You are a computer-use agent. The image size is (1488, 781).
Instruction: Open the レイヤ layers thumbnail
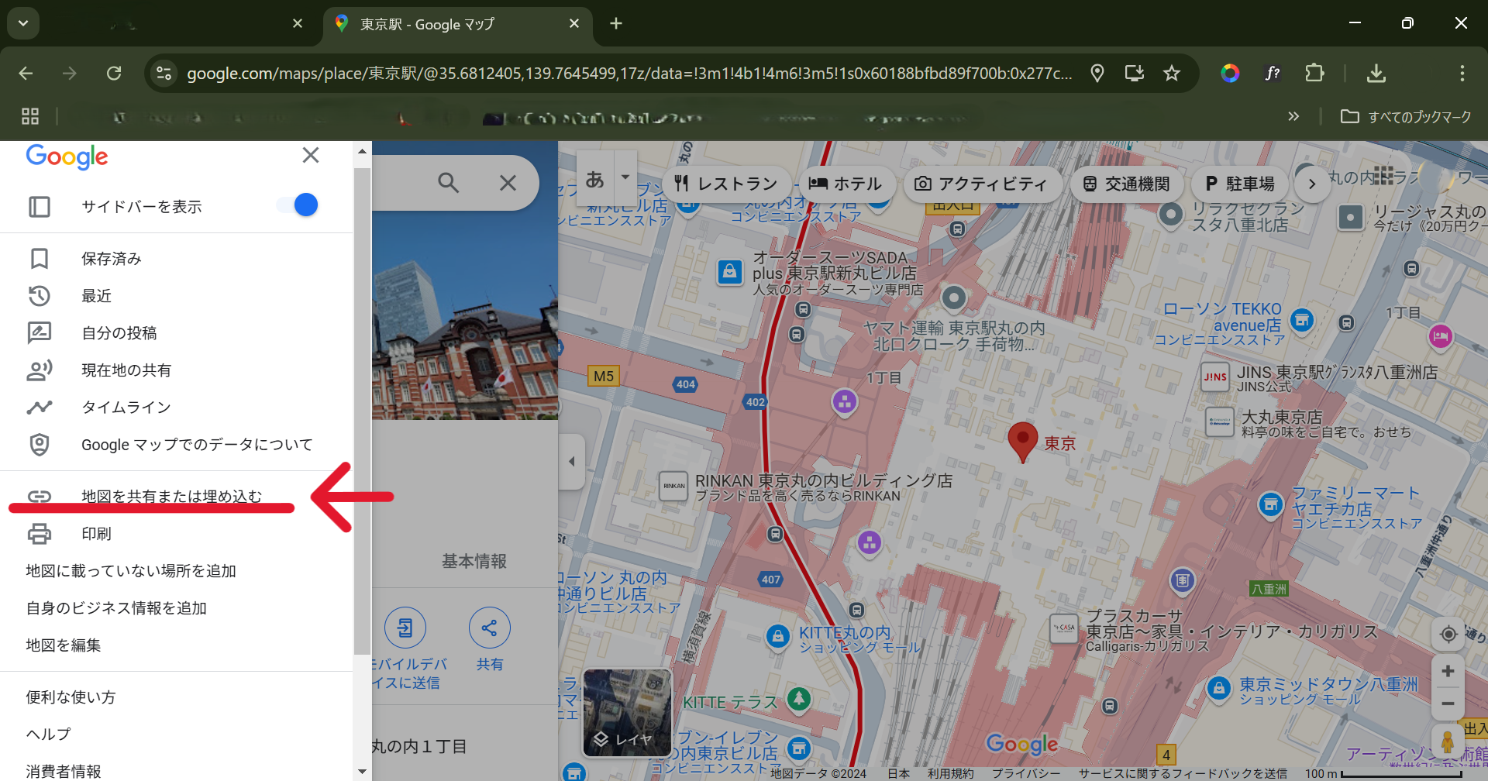click(x=627, y=713)
